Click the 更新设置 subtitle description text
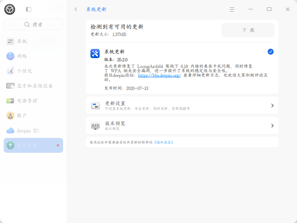This screenshot has width=297, height=223. pyautogui.click(x=147, y=109)
